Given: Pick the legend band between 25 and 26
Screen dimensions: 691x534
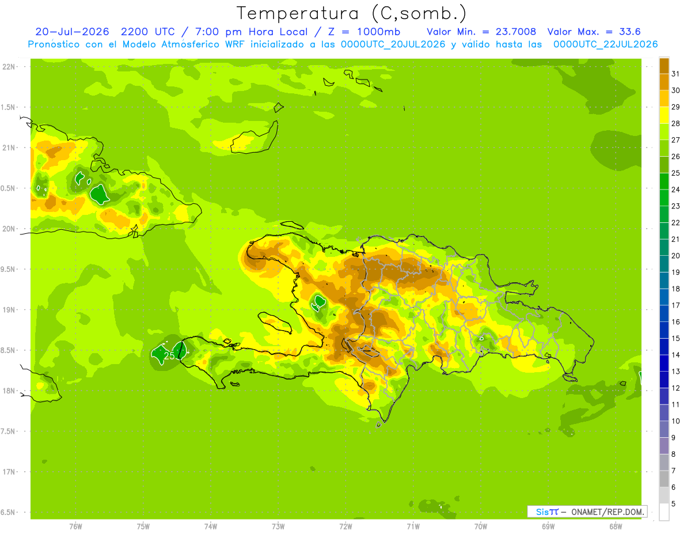Looking at the screenshot, I should coord(664,165).
